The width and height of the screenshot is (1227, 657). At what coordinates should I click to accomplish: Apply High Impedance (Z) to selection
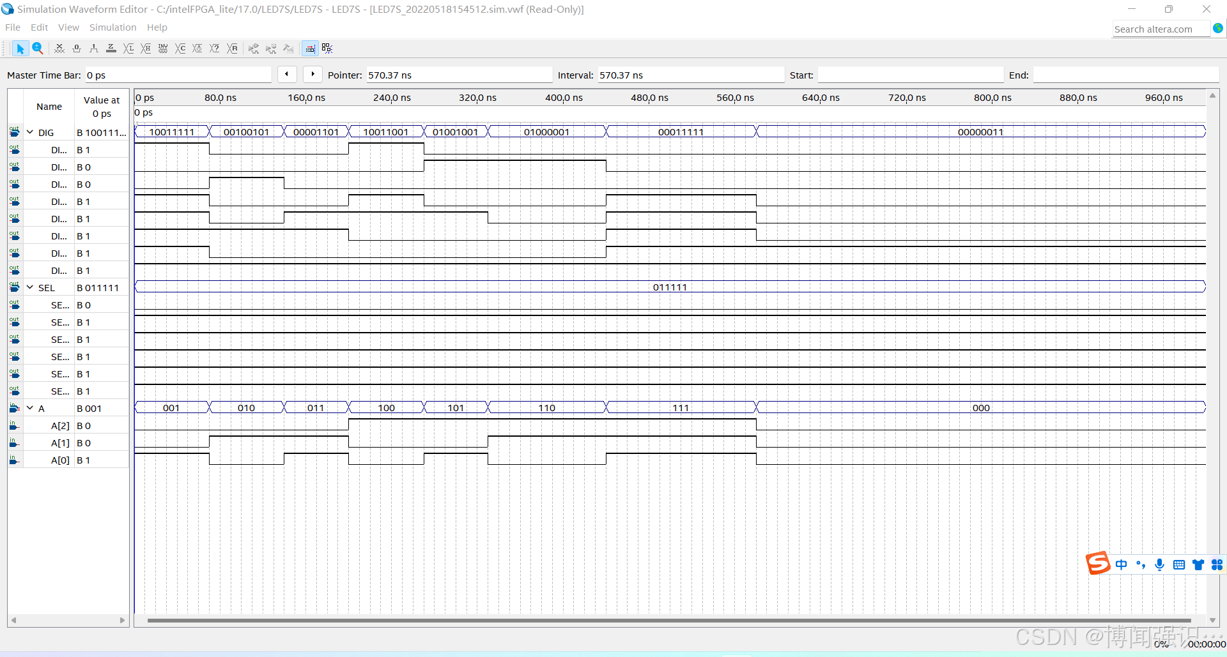[111, 49]
